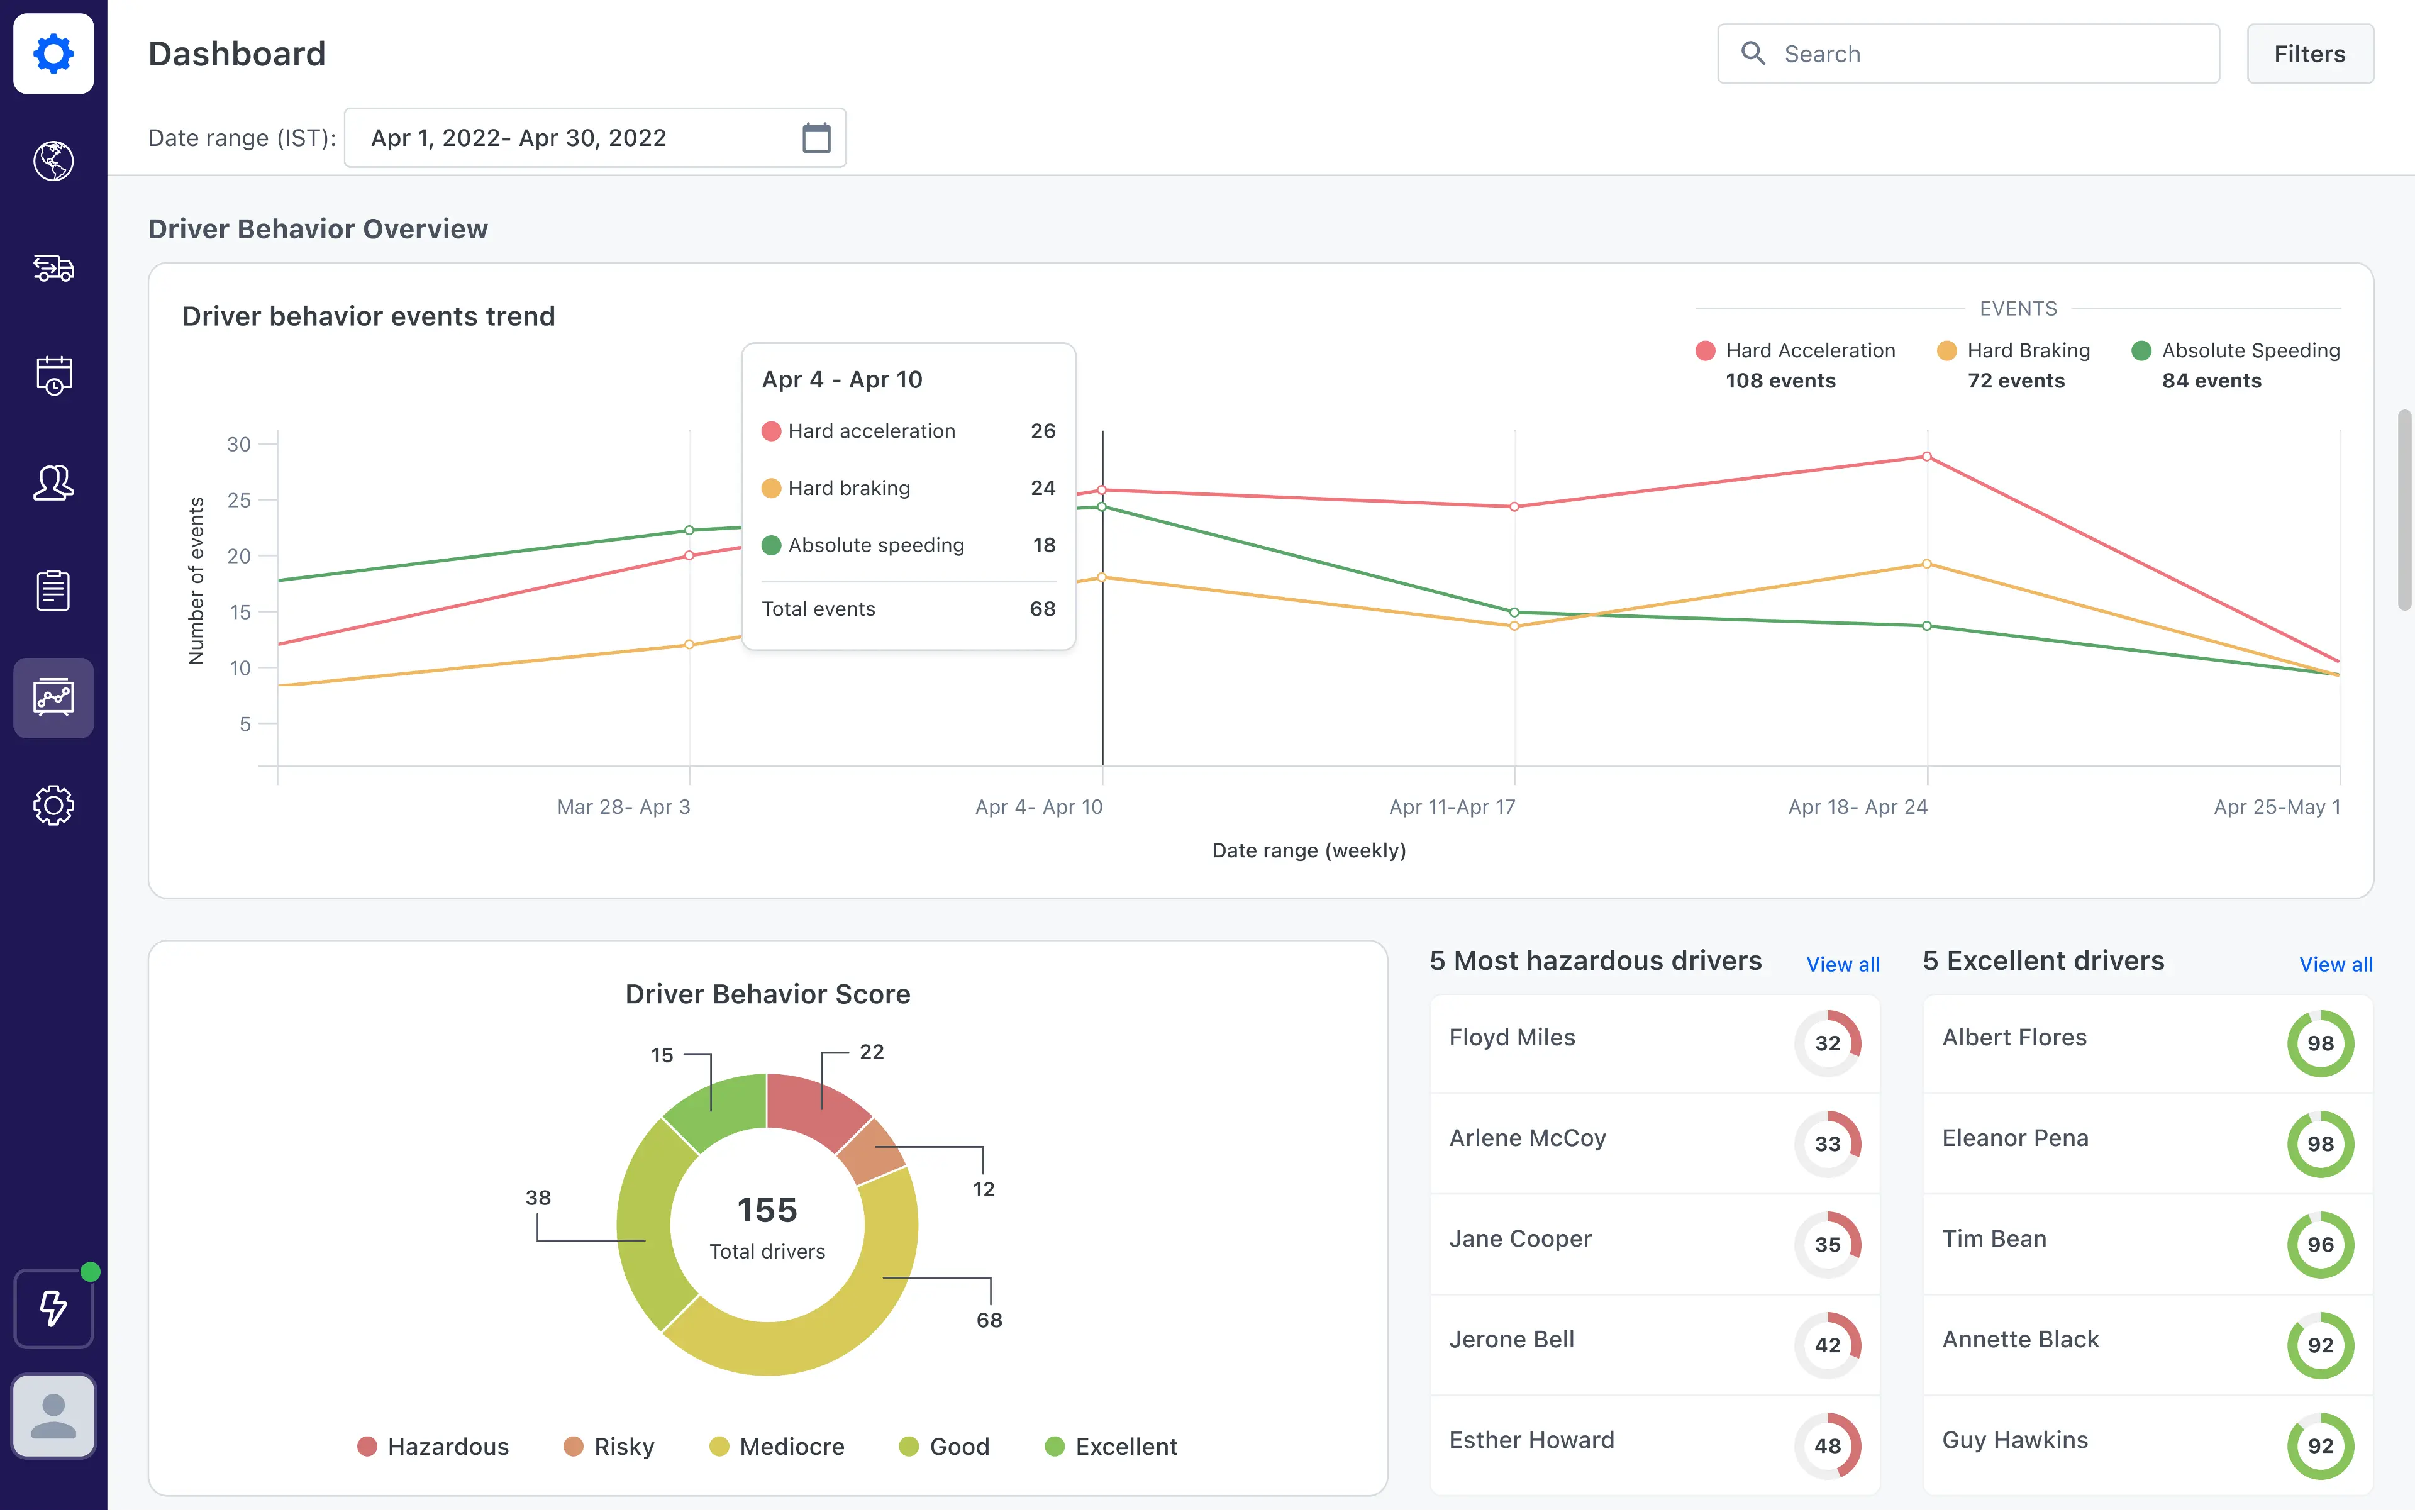The image size is (2415, 1512).
Task: Toggle Hard Acceleration series in legend
Action: coord(1809,351)
